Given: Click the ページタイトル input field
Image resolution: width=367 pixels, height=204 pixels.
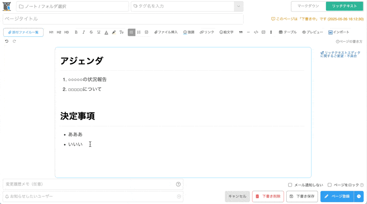Looking at the screenshot, I should (x=123, y=19).
